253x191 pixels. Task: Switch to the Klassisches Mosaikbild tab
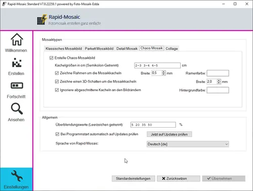(x=64, y=49)
